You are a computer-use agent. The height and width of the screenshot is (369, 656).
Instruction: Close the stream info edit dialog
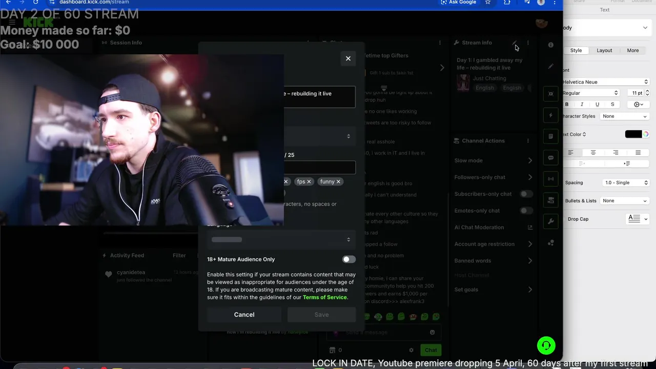point(348,58)
